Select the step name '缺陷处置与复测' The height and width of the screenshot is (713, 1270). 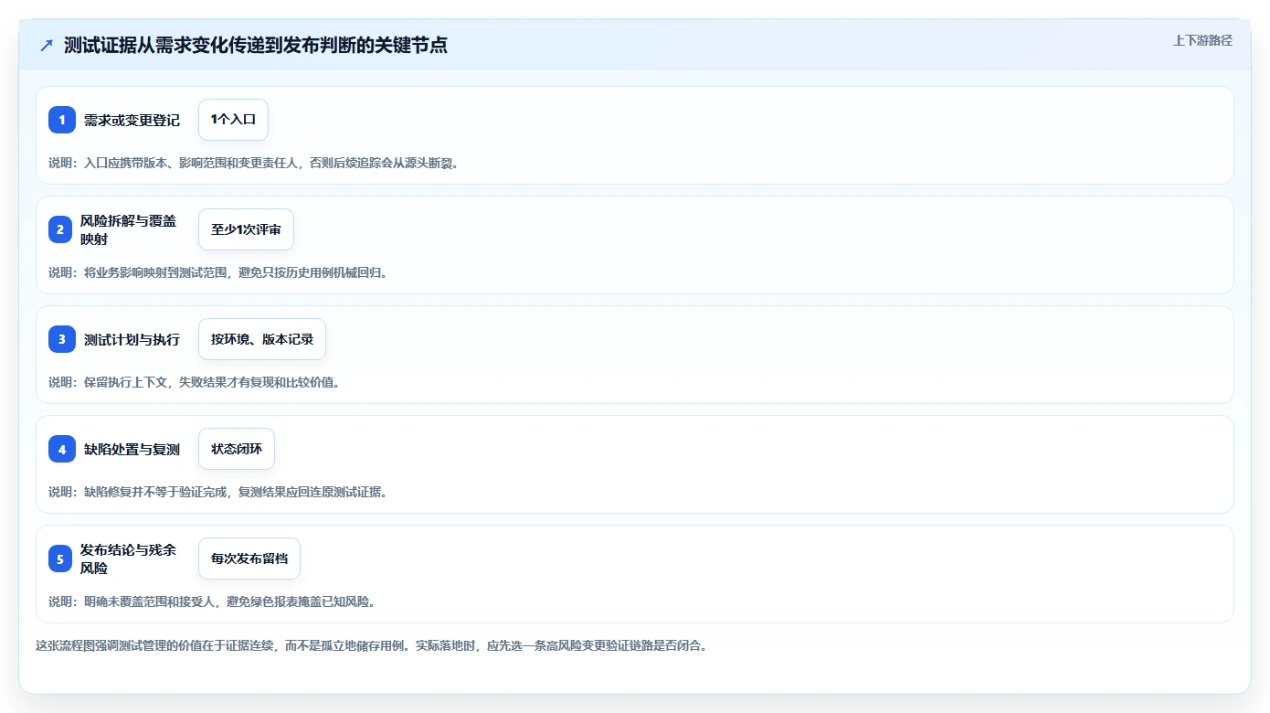point(132,449)
